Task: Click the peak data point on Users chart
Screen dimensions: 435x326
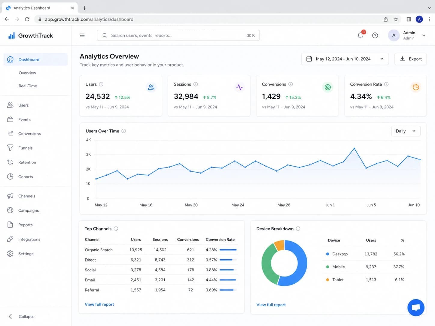Action: point(354,148)
